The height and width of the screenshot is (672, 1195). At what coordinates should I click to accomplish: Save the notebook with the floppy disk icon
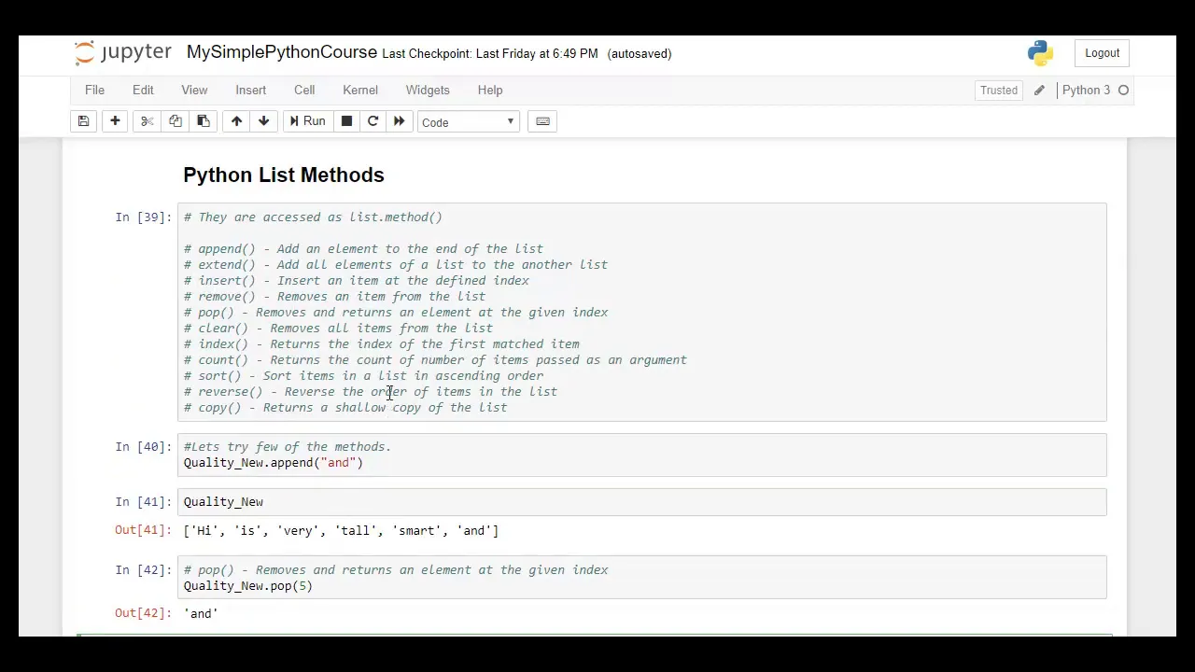click(83, 121)
